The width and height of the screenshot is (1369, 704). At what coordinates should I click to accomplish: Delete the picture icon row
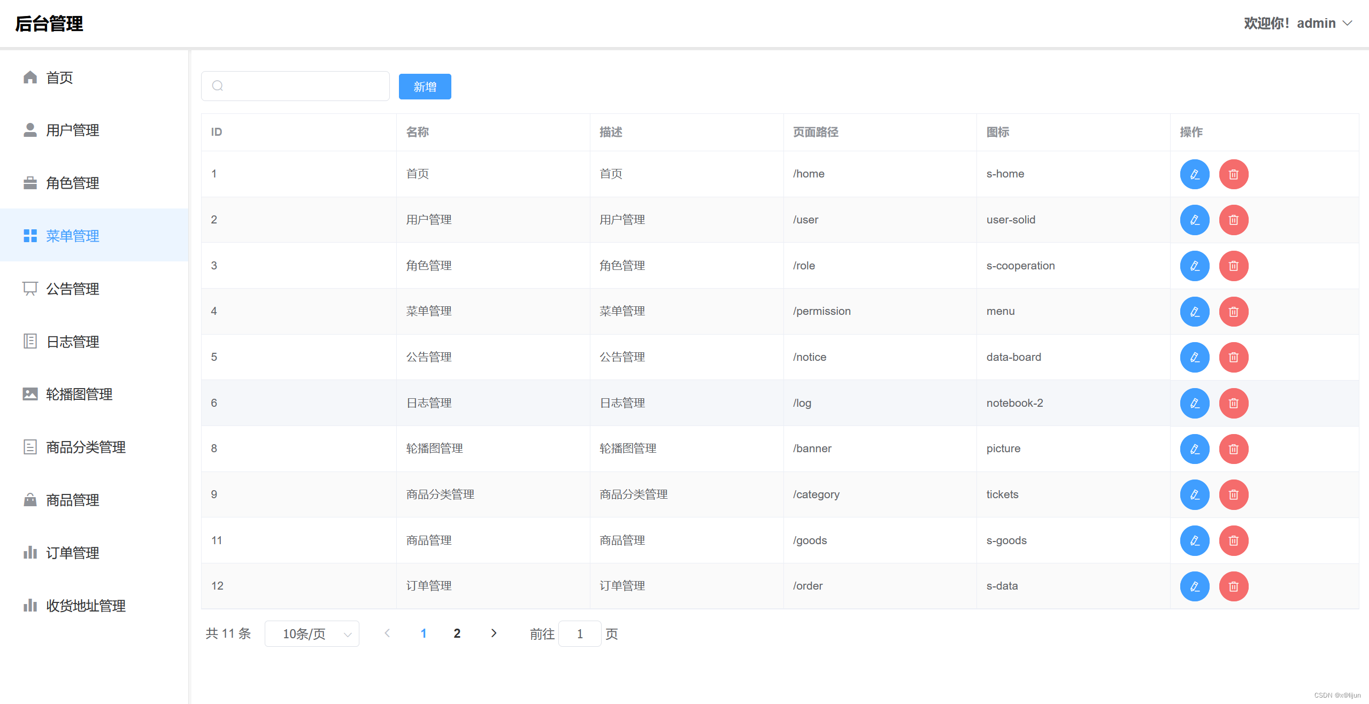coord(1234,449)
